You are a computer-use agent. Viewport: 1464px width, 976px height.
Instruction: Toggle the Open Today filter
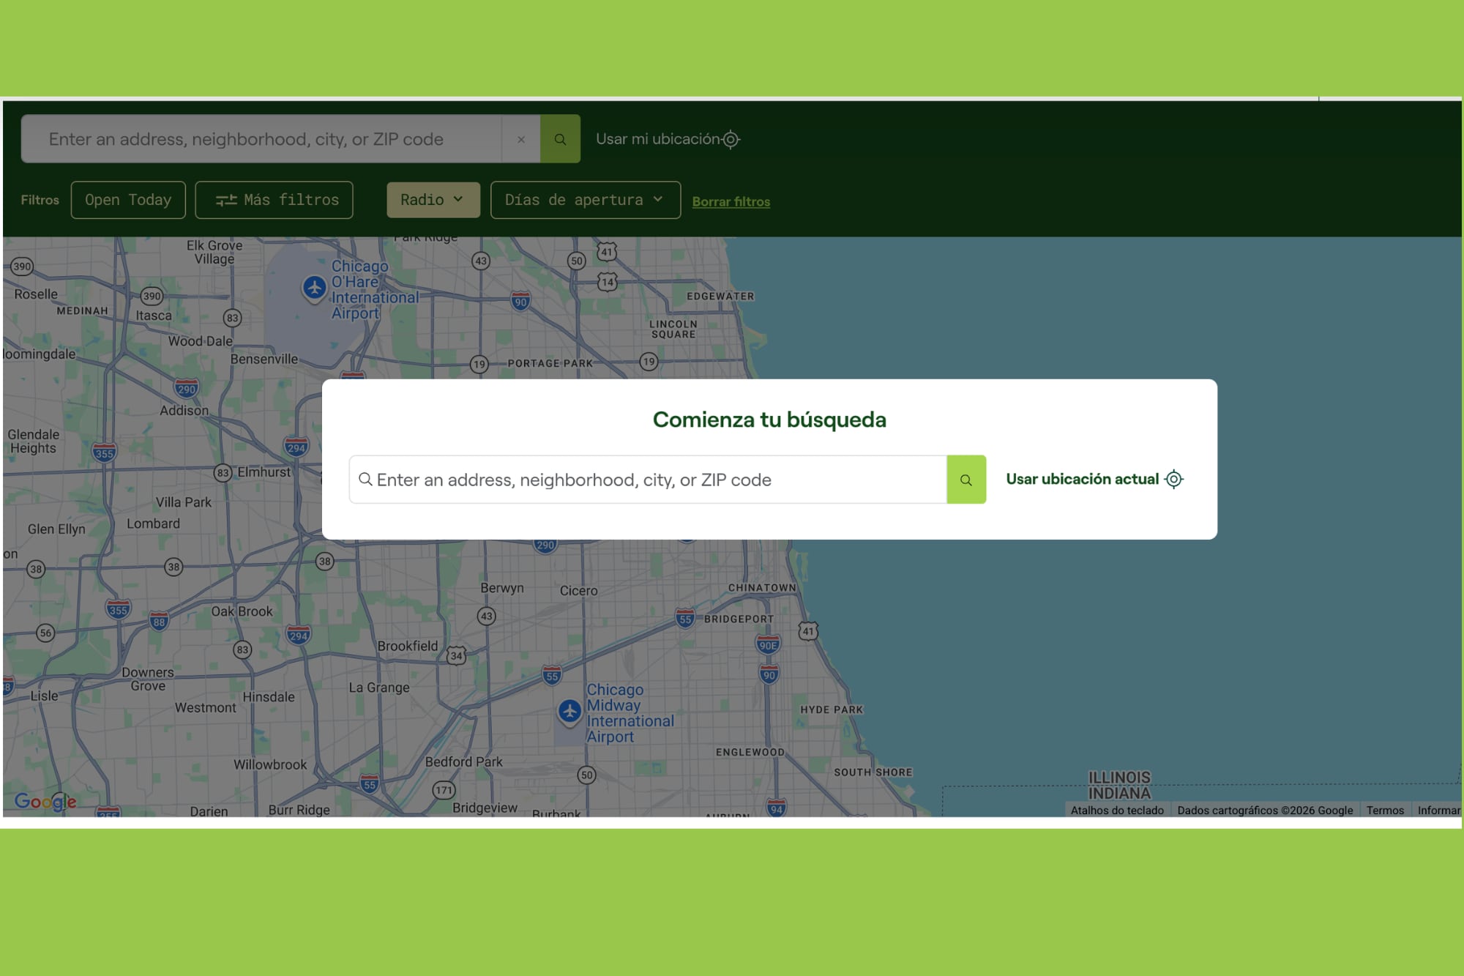[128, 200]
